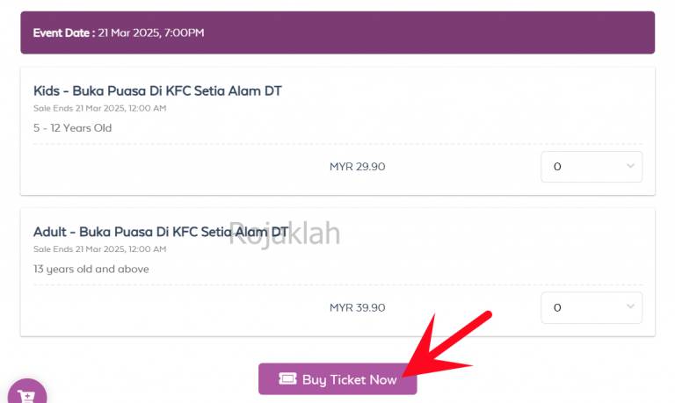Viewport: 675px width, 403px height.
Task: Open the Kids ticket quantity dropdown
Action: [592, 167]
